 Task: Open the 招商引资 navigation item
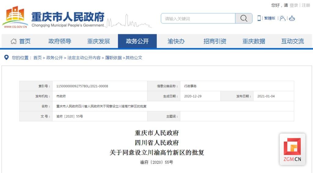tap(215, 41)
